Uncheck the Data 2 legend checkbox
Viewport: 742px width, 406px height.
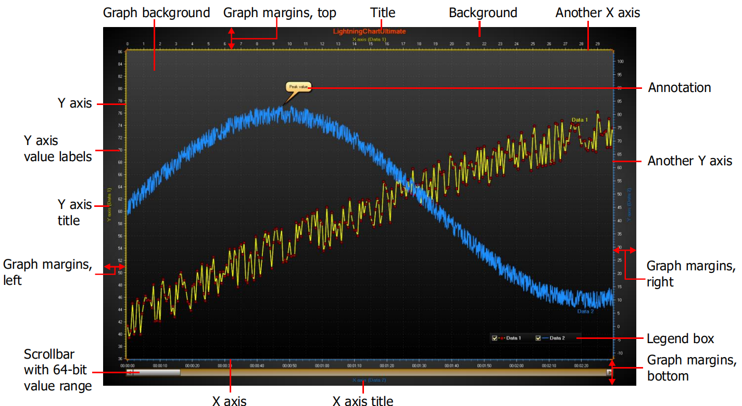pyautogui.click(x=538, y=338)
